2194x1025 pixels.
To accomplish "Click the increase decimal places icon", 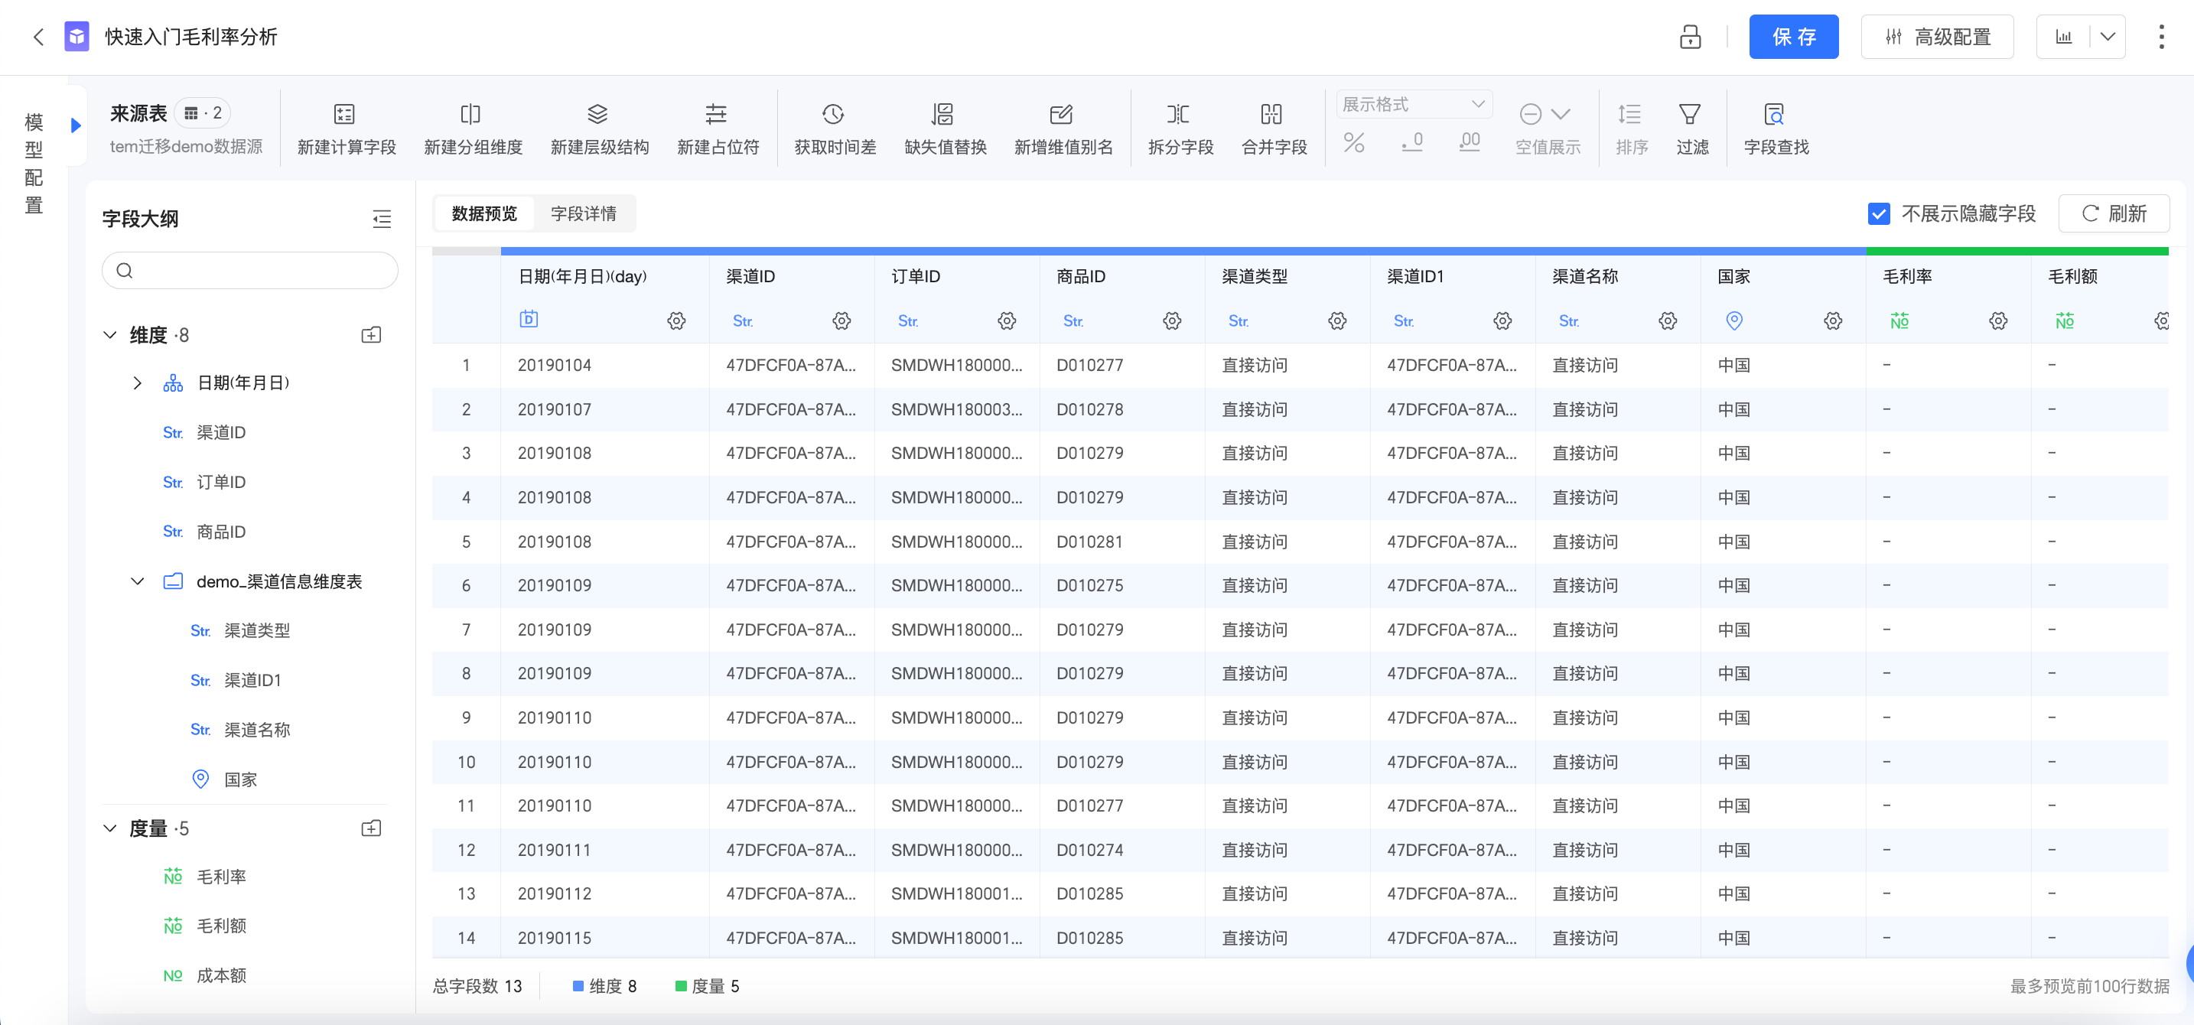I will click(1470, 142).
